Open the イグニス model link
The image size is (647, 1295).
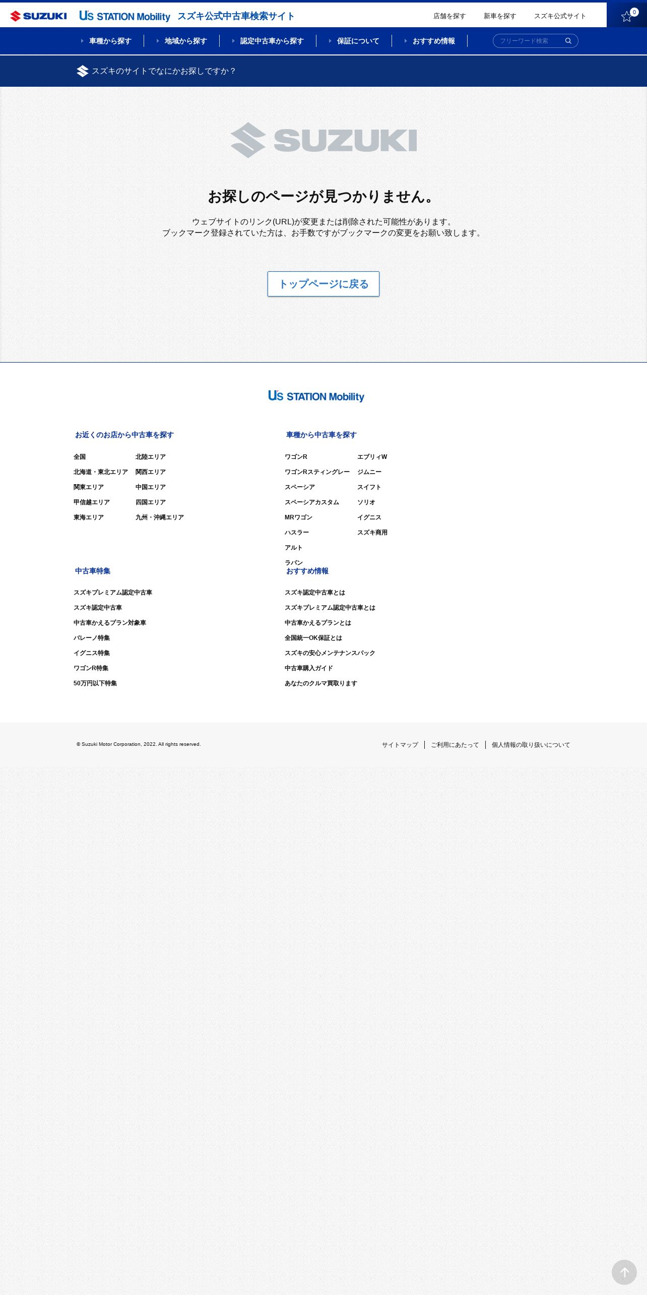[369, 517]
